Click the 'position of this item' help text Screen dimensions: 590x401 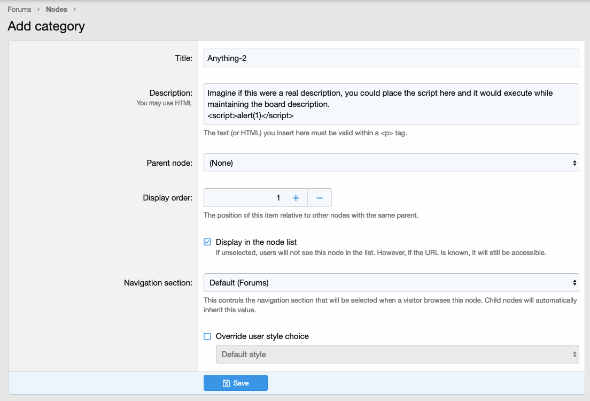point(311,215)
